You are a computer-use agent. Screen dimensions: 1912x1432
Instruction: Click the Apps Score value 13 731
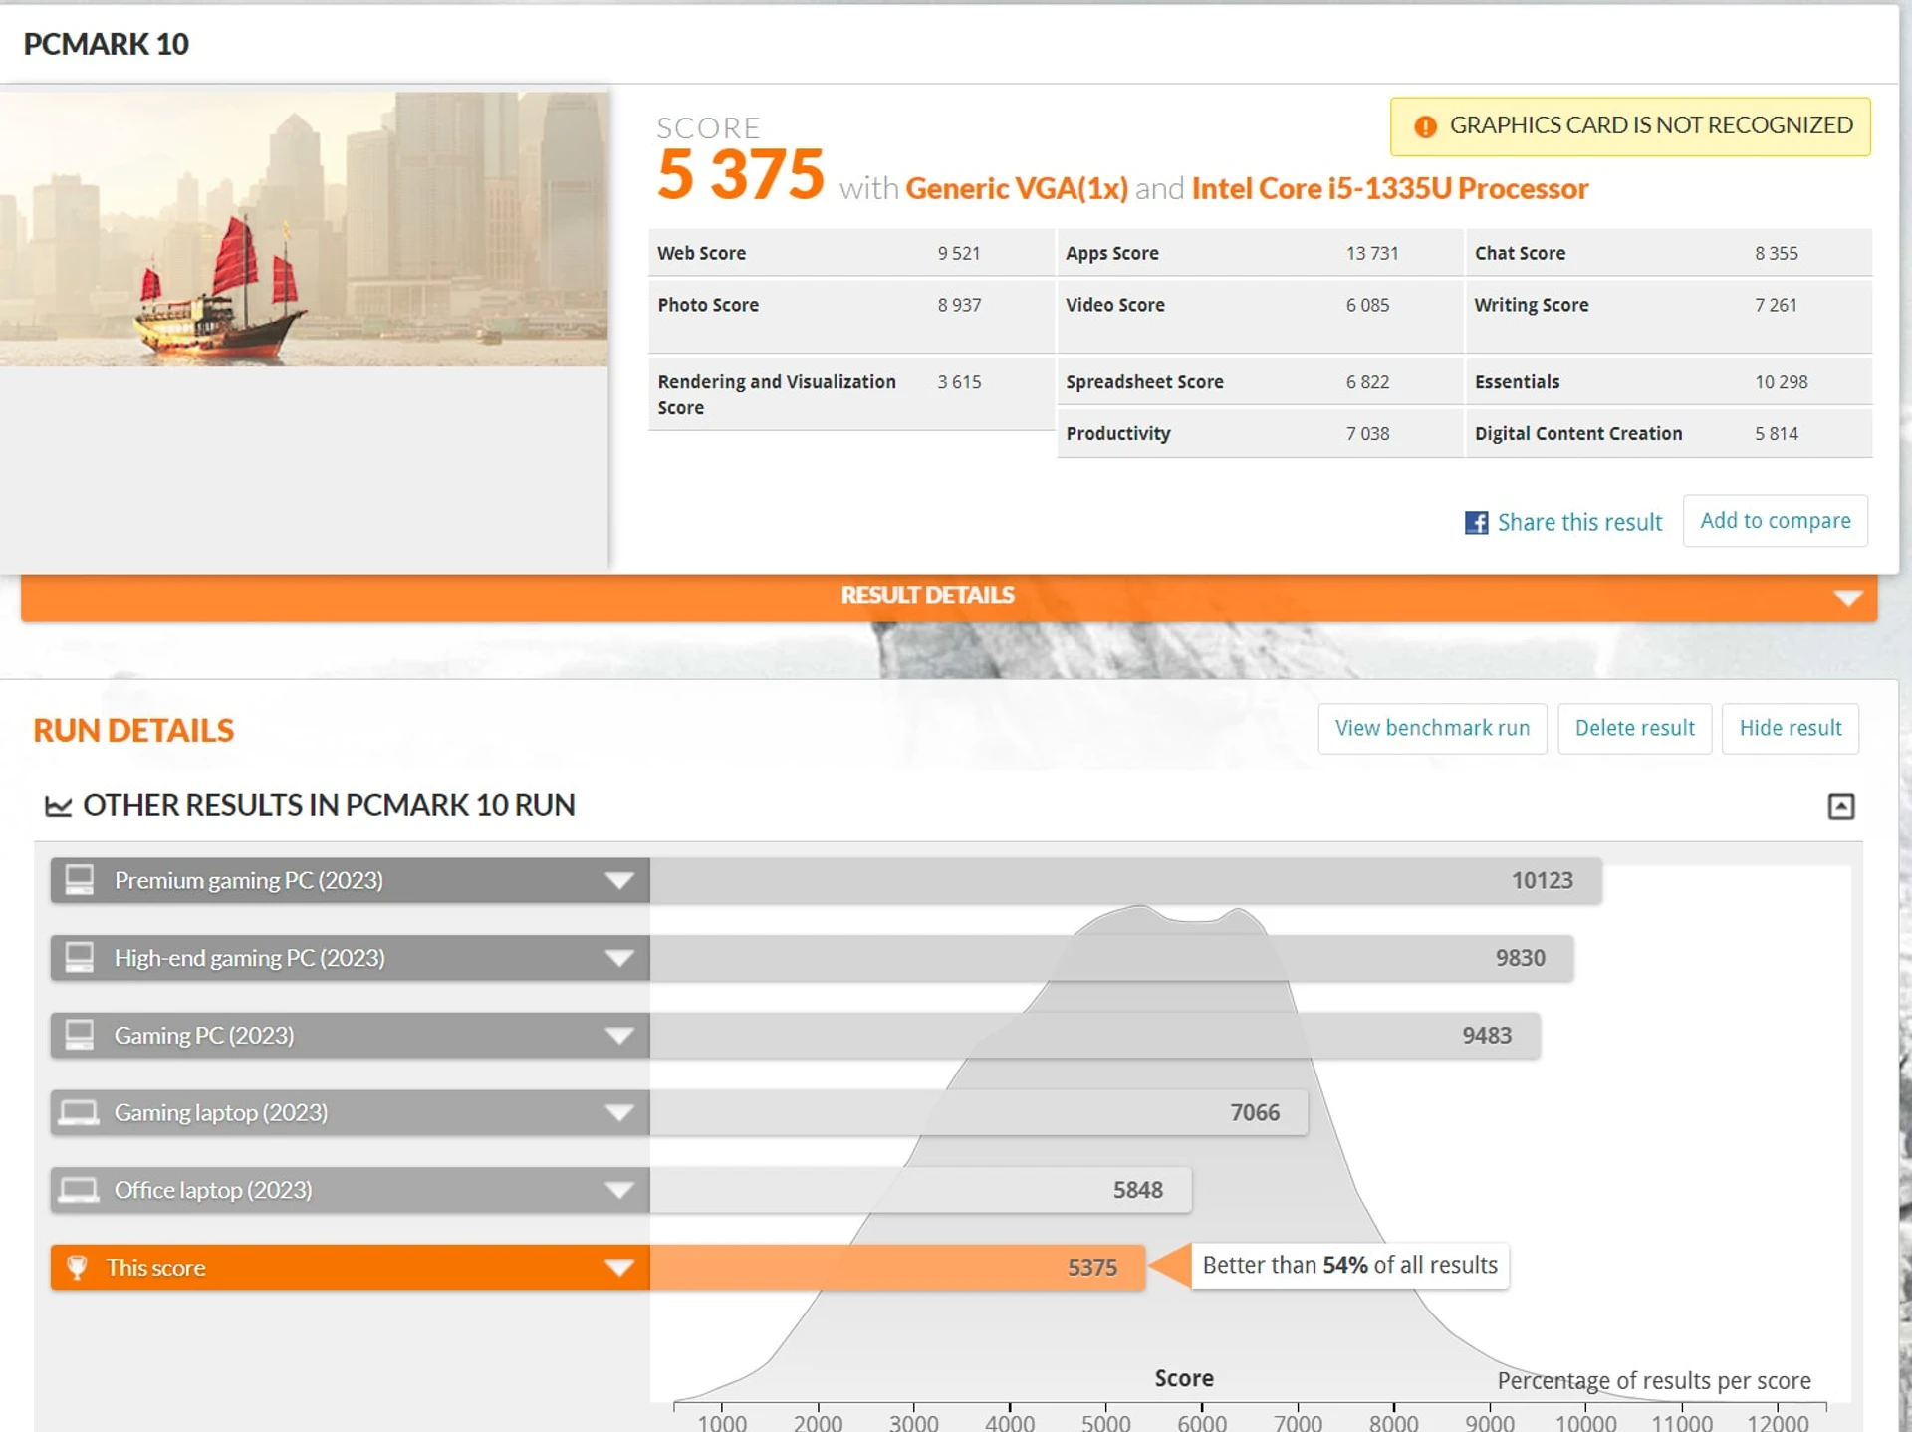tap(1372, 253)
